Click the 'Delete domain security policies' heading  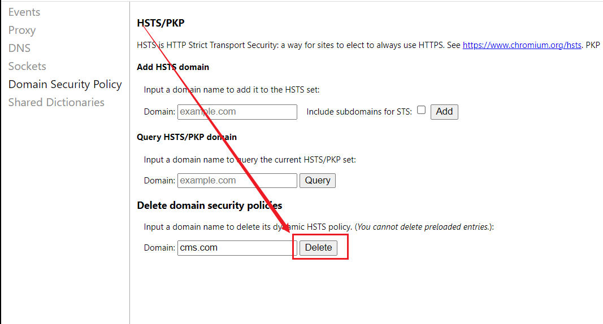click(210, 205)
